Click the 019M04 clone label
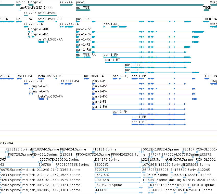The image size is (217, 194). pyautogui.click(x=7, y=143)
